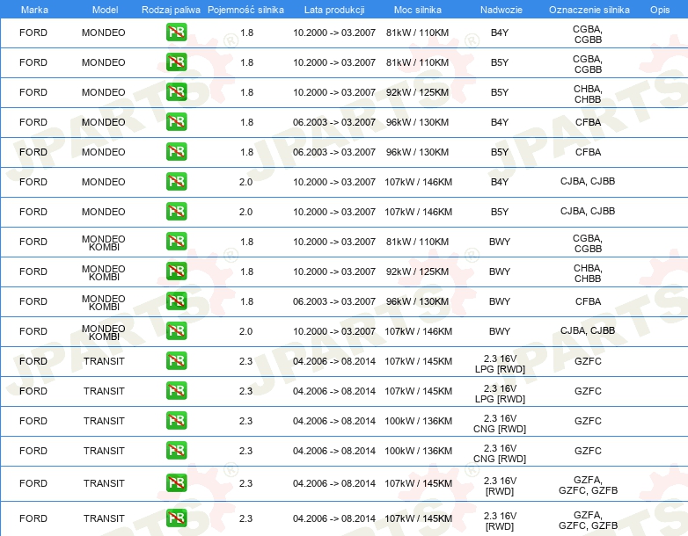Image resolution: width=688 pixels, height=536 pixels.
Task: Click 81kW / 110KM in the BWY row
Action: point(417,242)
